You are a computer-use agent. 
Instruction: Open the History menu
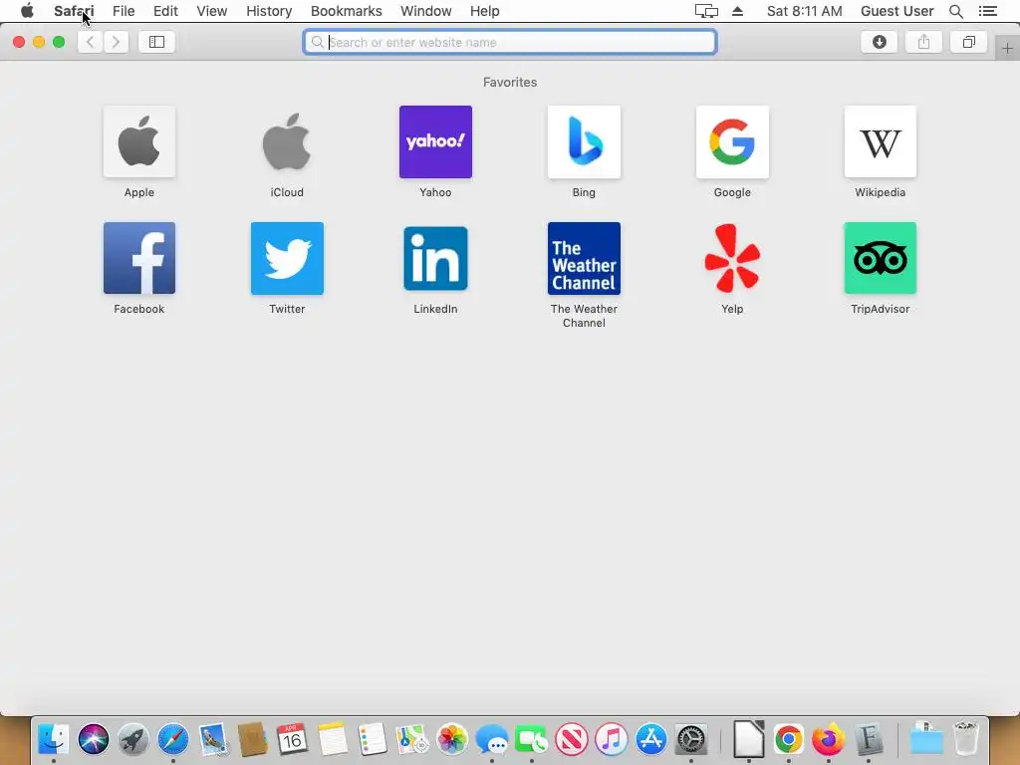click(269, 11)
